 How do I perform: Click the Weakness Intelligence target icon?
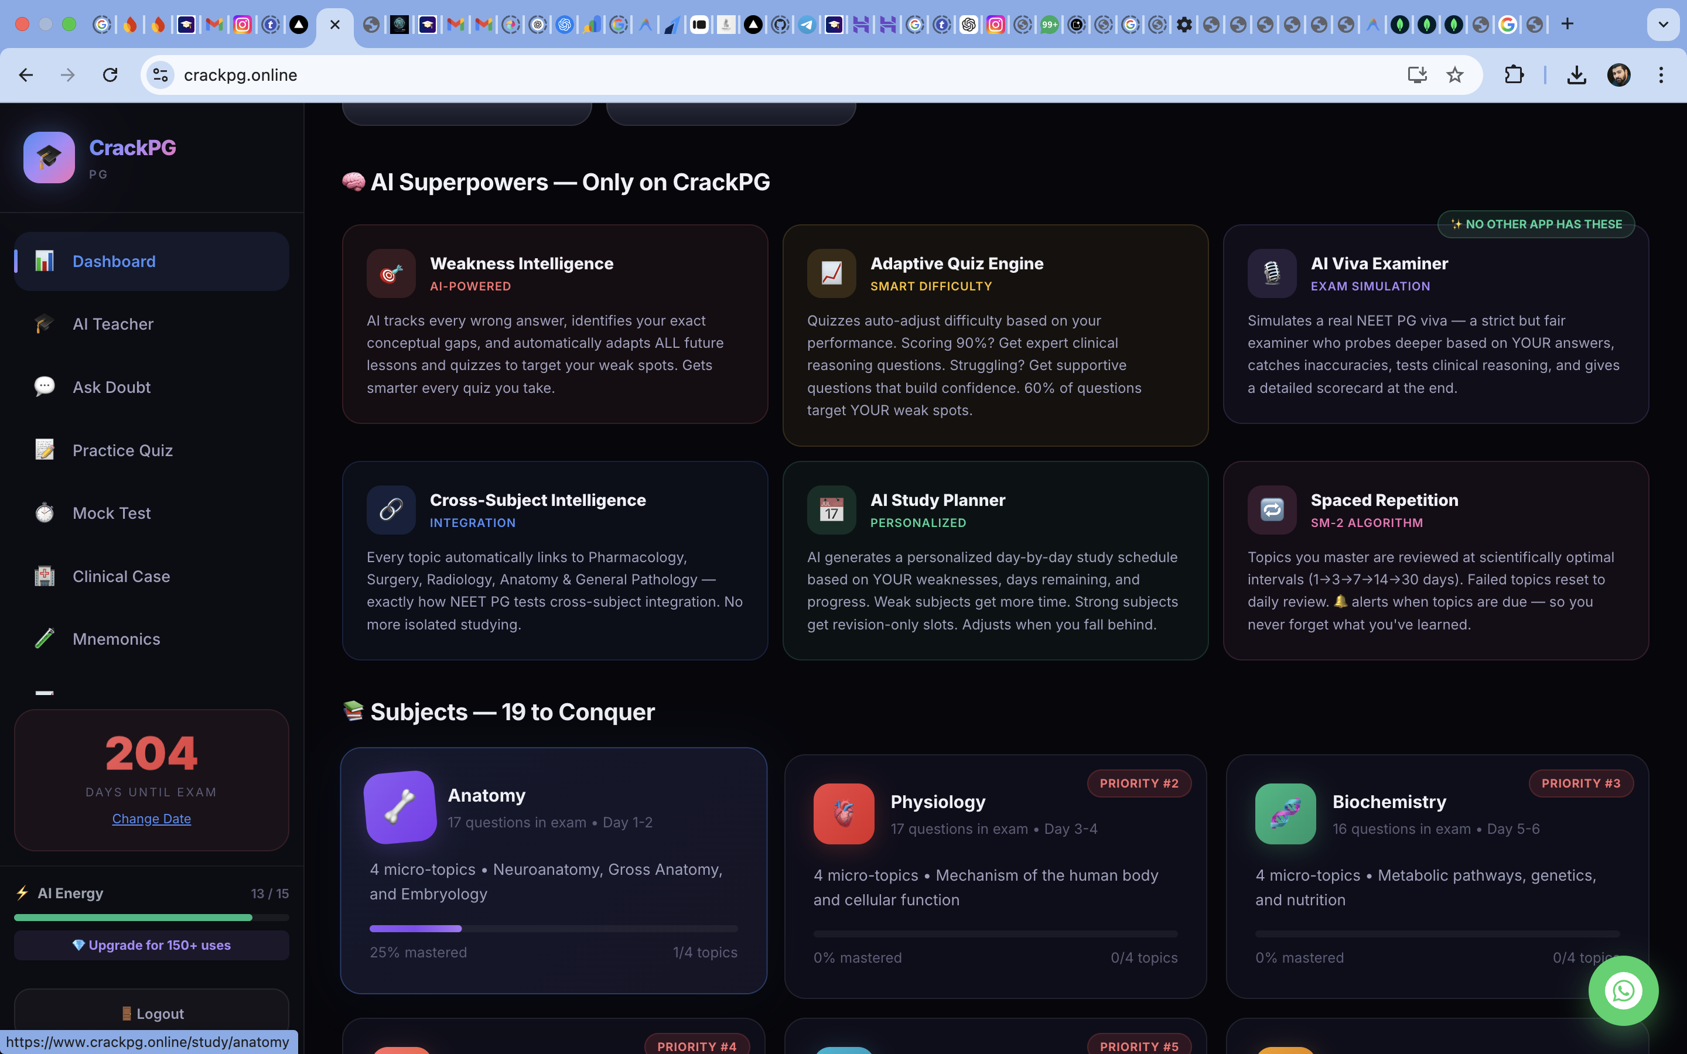coord(391,273)
